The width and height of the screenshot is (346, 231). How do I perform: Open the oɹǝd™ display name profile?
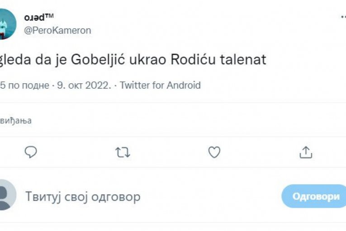(x=39, y=17)
